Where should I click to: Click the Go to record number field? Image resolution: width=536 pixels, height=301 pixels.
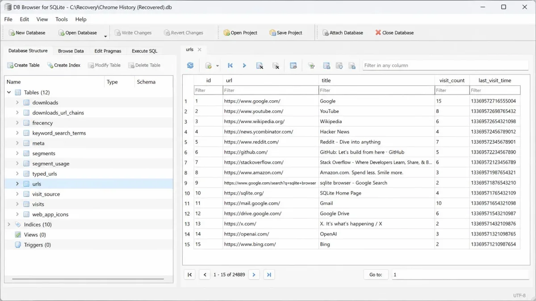pos(461,275)
